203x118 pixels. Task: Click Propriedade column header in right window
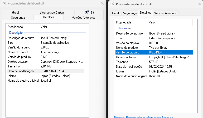[x=130, y=22]
